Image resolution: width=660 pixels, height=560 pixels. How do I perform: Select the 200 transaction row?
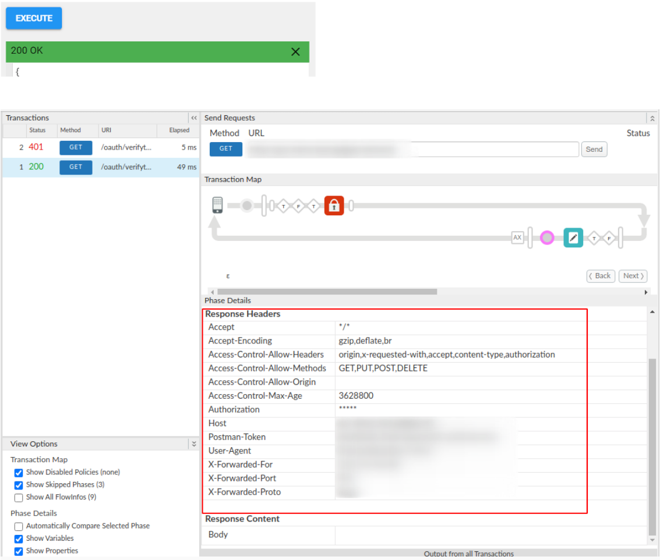click(100, 167)
